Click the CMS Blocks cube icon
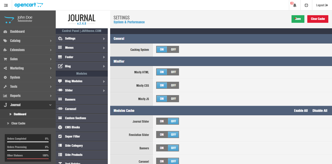The image size is (332, 164). pyautogui.click(x=60, y=127)
